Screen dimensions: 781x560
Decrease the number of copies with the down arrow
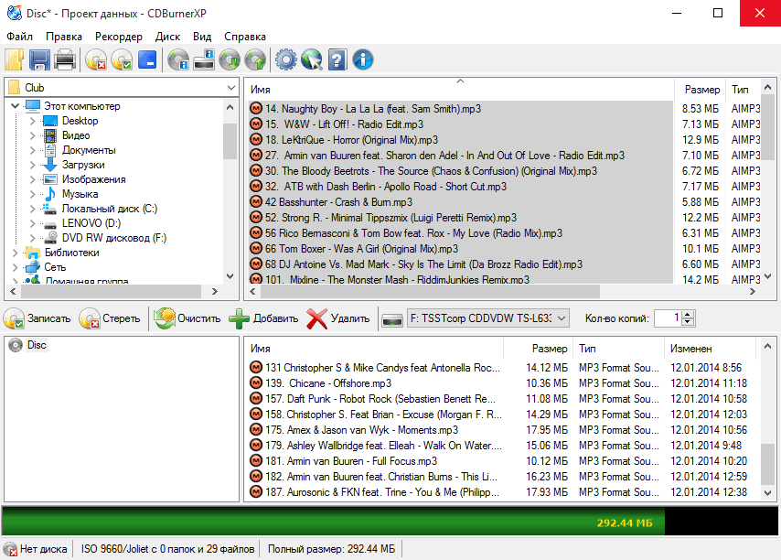(x=688, y=322)
